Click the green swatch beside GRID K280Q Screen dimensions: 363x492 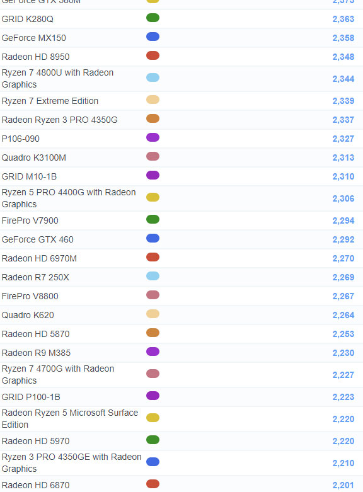click(x=153, y=18)
